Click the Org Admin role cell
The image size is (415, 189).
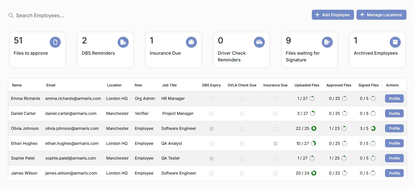(x=145, y=98)
